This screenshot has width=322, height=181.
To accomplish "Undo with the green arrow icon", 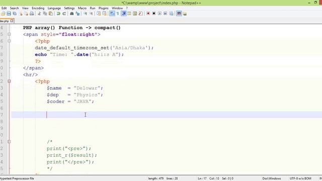I will click(58, 14).
